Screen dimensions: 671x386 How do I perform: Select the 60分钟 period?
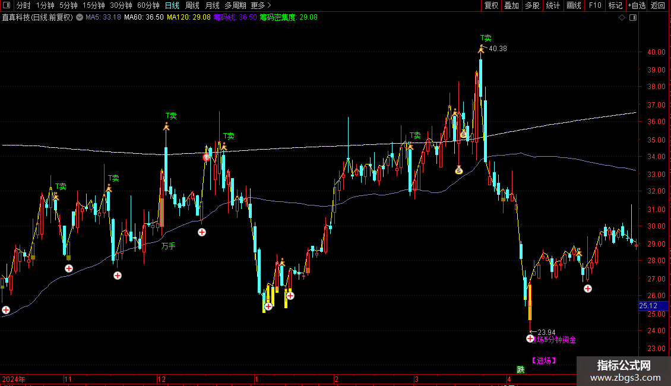[x=148, y=5]
